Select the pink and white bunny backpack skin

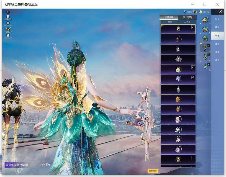pyautogui.click(x=178, y=119)
